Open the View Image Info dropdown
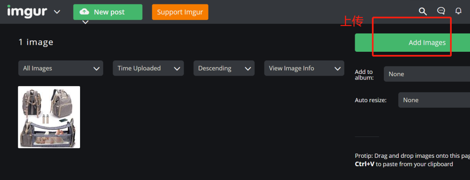 (x=304, y=68)
